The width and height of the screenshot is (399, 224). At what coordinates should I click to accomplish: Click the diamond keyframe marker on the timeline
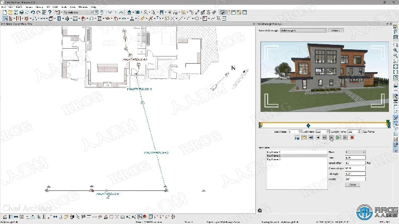pos(308,125)
